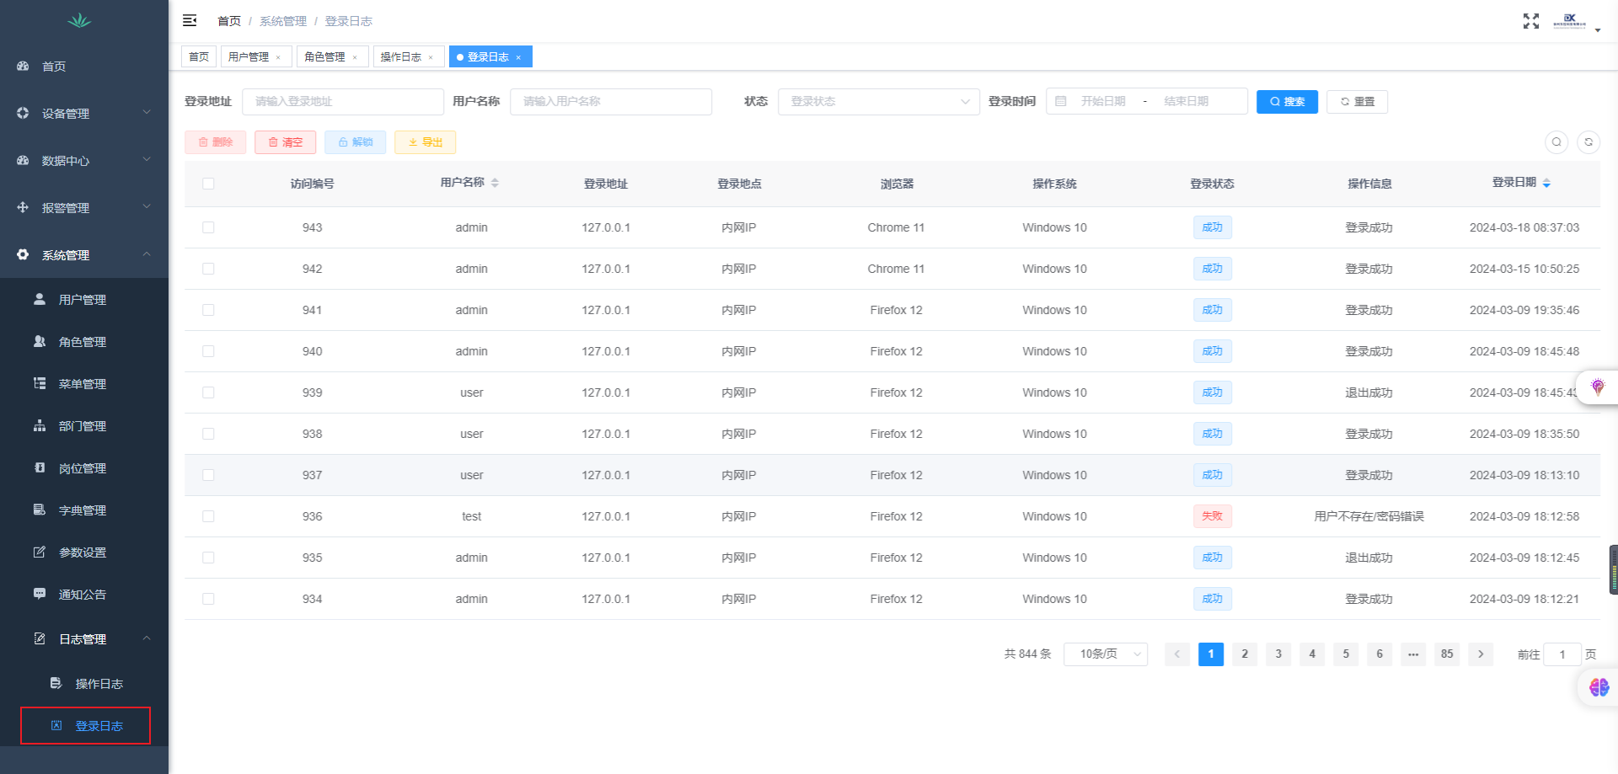Check the row 942 checkbox
Viewport: 1618px width, 774px height.
click(x=208, y=269)
